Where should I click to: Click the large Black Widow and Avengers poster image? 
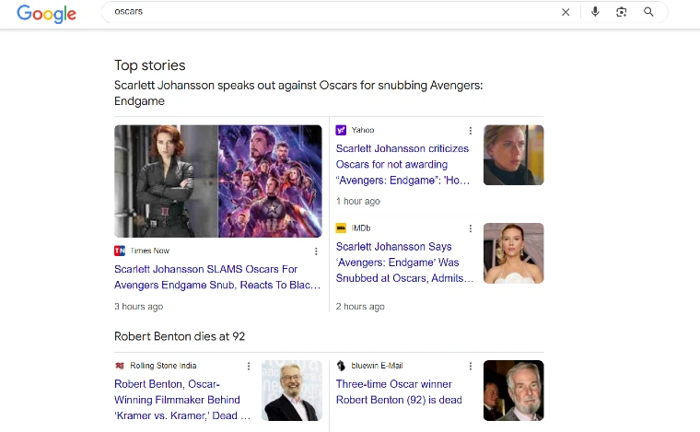click(x=218, y=181)
